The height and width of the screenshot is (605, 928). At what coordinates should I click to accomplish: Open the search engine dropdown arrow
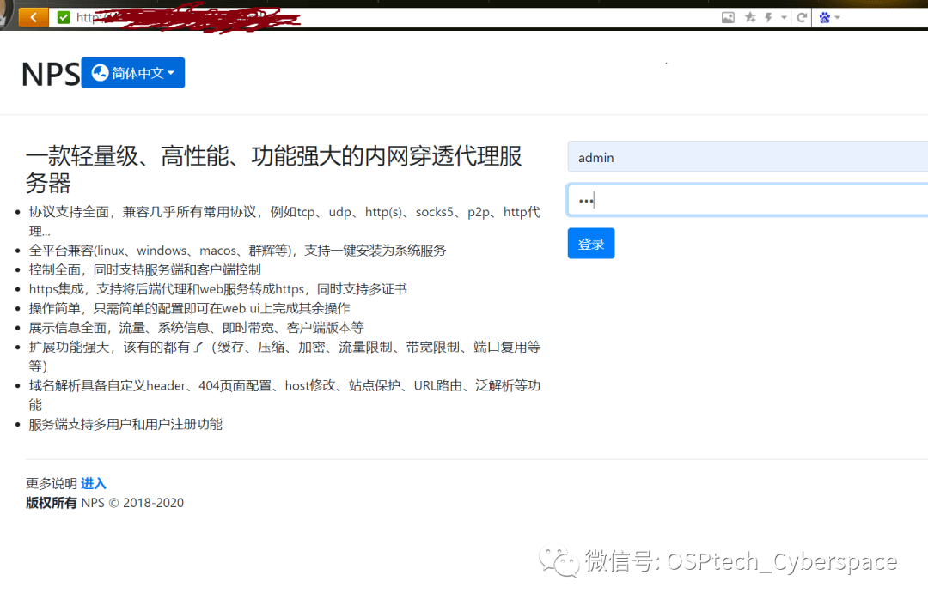point(837,18)
